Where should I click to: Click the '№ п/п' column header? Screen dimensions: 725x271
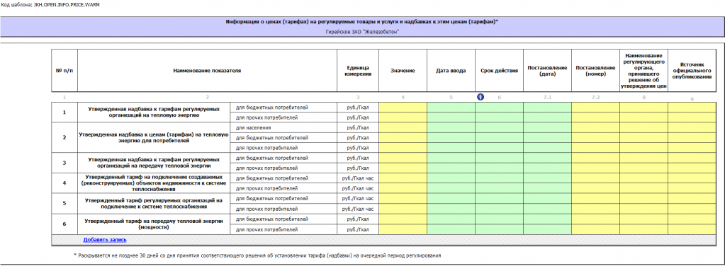(64, 71)
